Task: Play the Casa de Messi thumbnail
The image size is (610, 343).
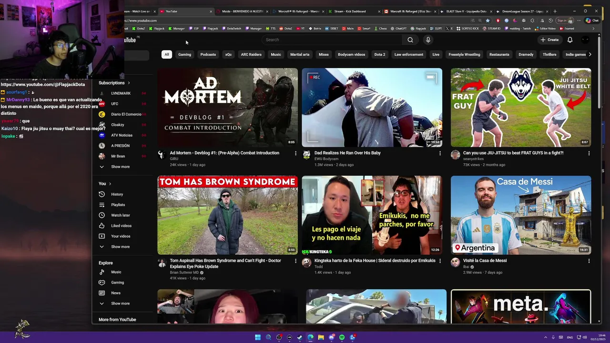Action: [521, 215]
